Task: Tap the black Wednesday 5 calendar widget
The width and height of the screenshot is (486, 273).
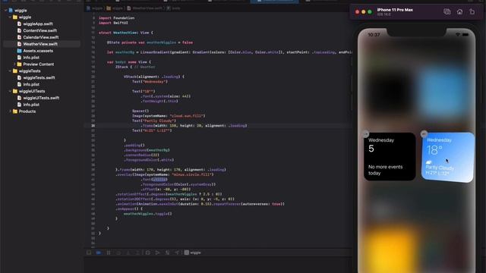Action: [x=390, y=157]
